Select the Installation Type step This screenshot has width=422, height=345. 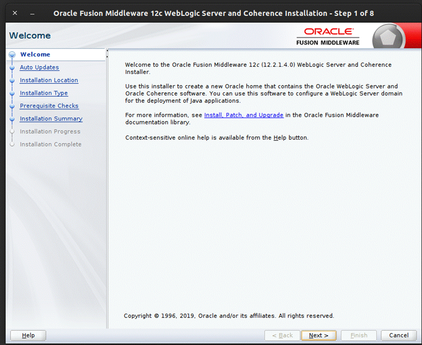(44, 93)
